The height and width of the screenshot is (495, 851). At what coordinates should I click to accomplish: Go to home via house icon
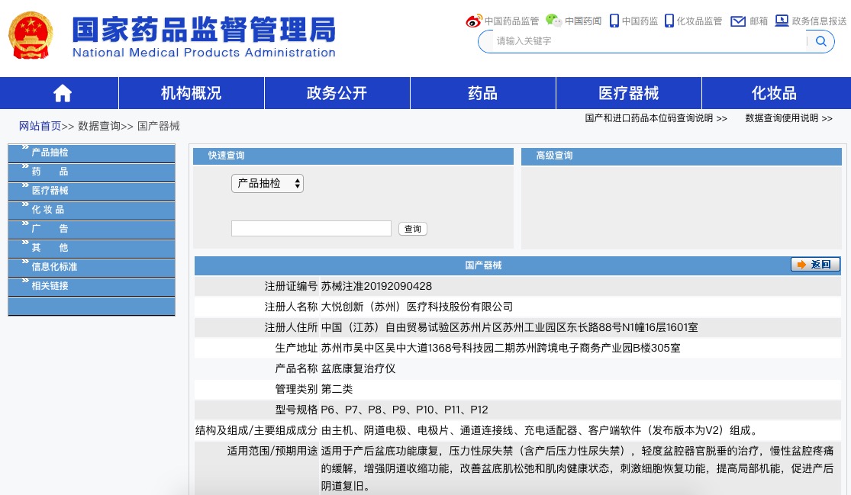(x=63, y=93)
